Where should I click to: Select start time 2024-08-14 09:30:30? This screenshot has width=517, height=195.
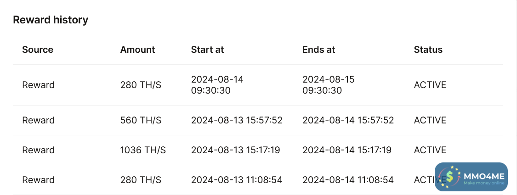(217, 85)
